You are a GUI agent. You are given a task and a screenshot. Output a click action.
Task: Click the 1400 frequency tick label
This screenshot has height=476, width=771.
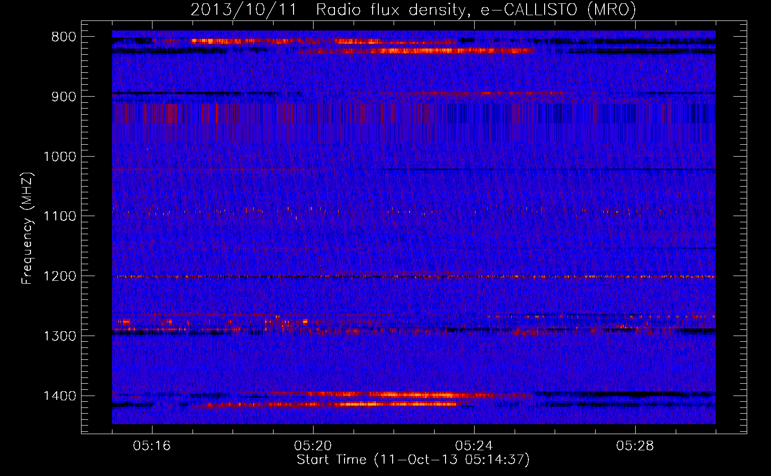pyautogui.click(x=60, y=396)
